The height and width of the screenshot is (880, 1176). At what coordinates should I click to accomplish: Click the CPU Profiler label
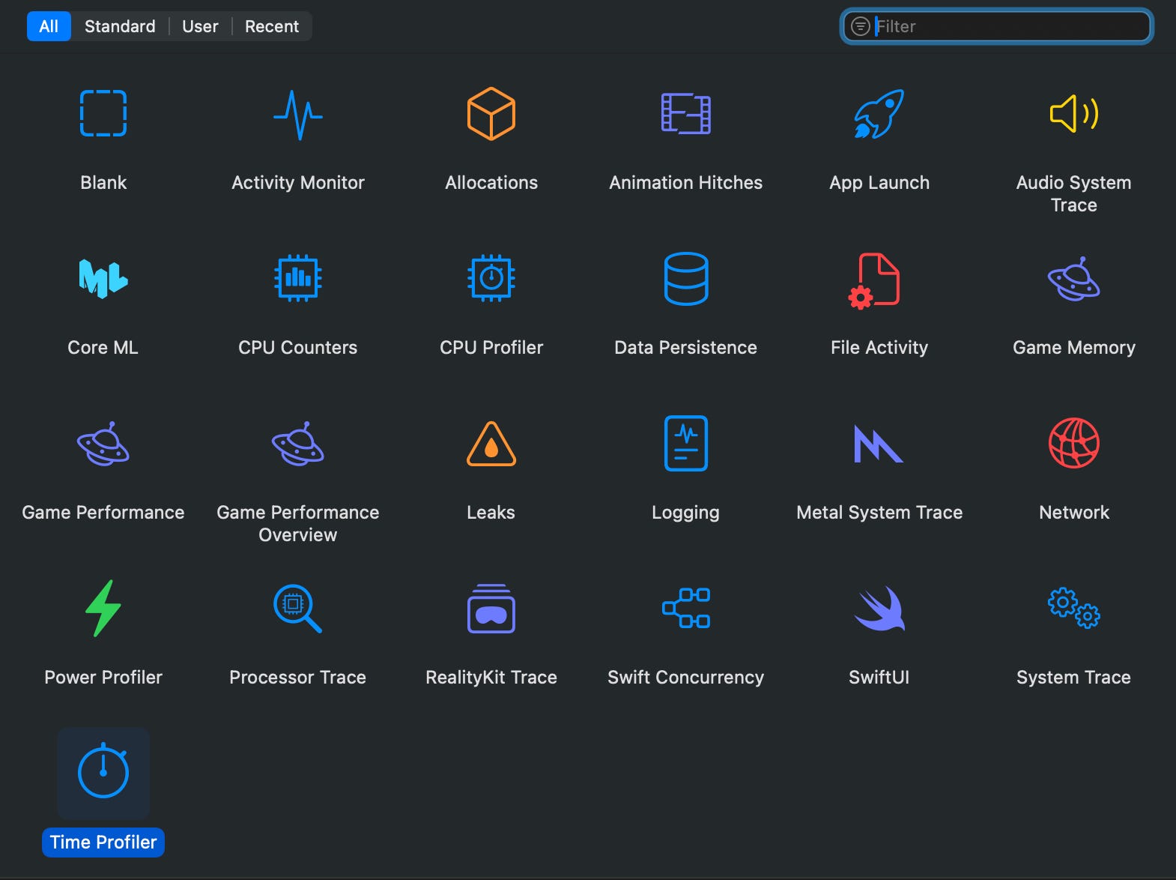[x=491, y=347]
